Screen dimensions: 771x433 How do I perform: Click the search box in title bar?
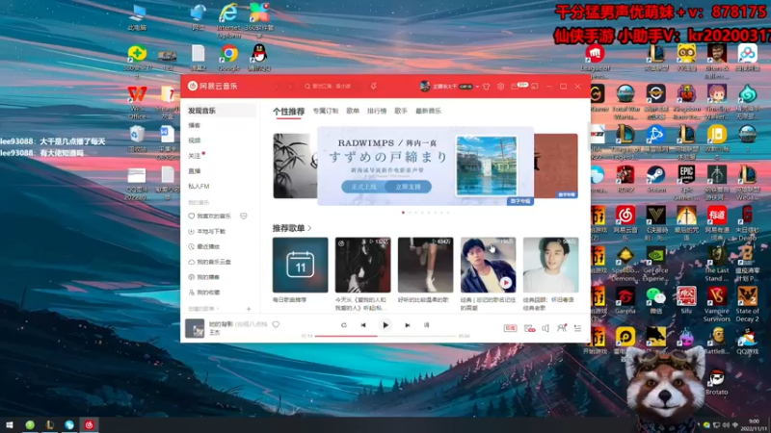click(333, 87)
